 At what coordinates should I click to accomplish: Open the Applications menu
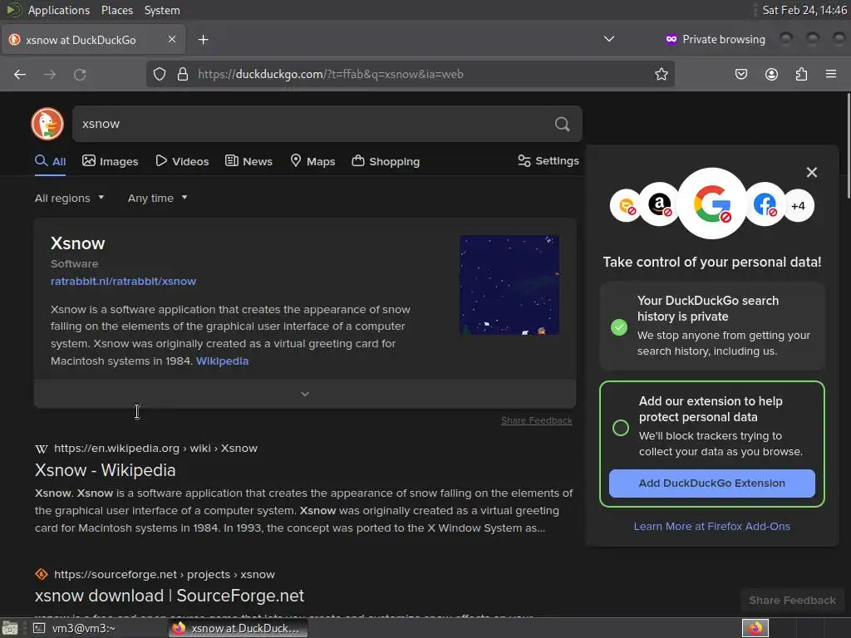[59, 10]
